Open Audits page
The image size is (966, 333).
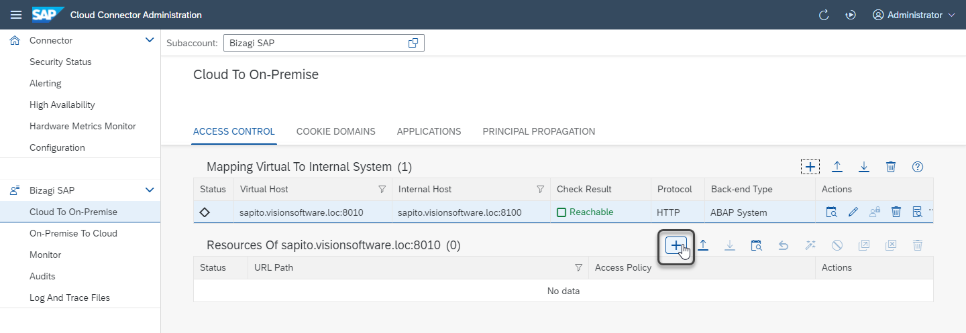click(x=42, y=276)
